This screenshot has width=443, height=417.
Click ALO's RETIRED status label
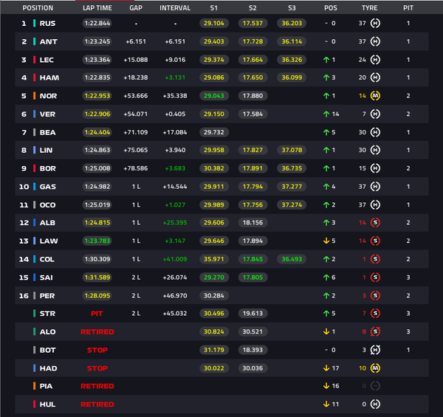[97, 331]
